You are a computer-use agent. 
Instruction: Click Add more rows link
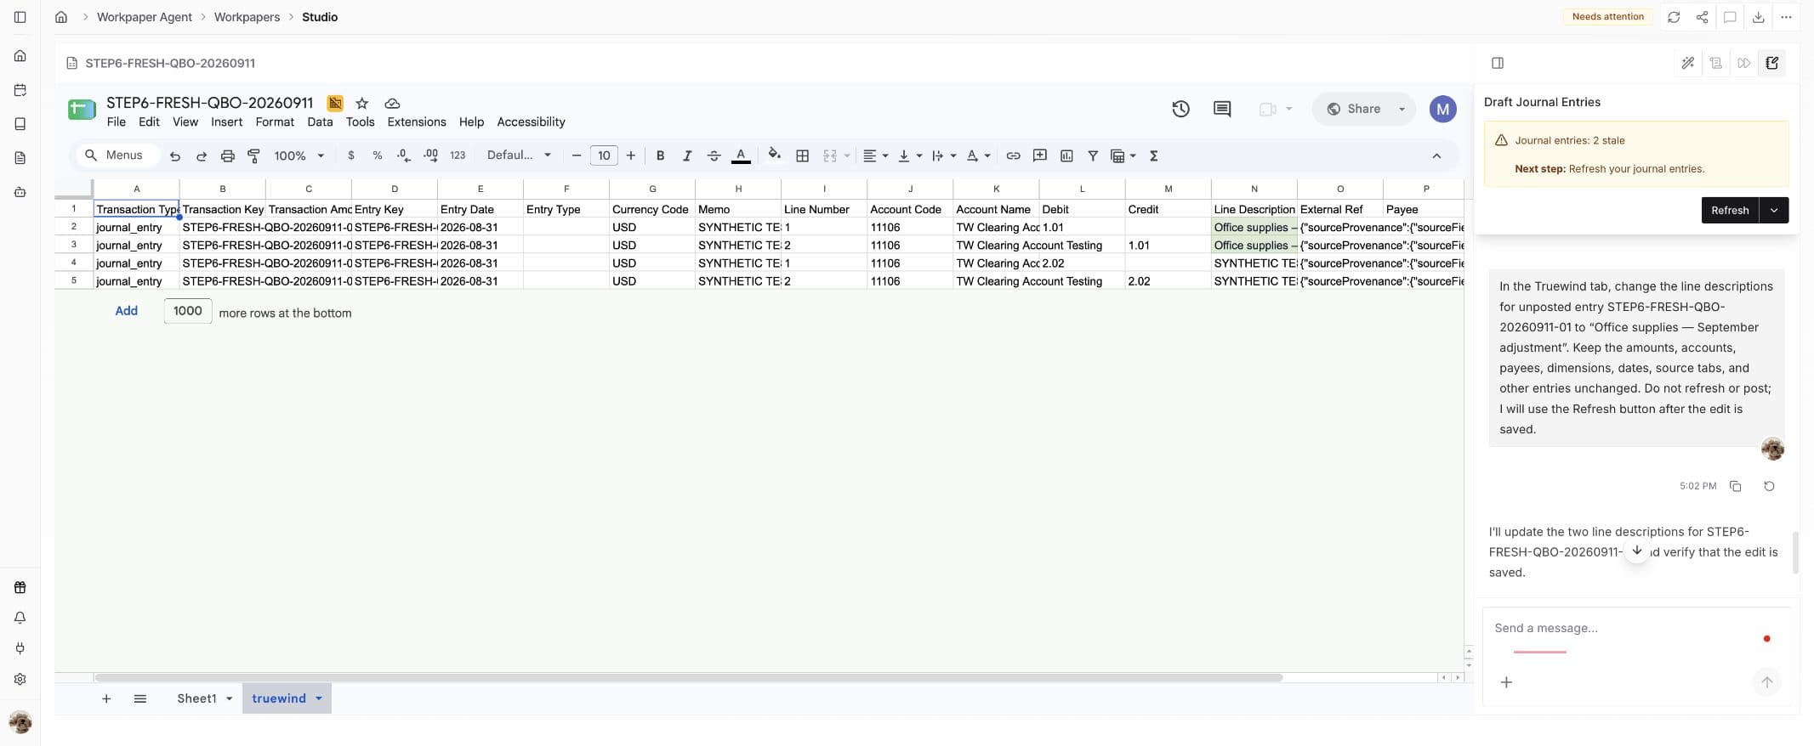[x=127, y=311]
